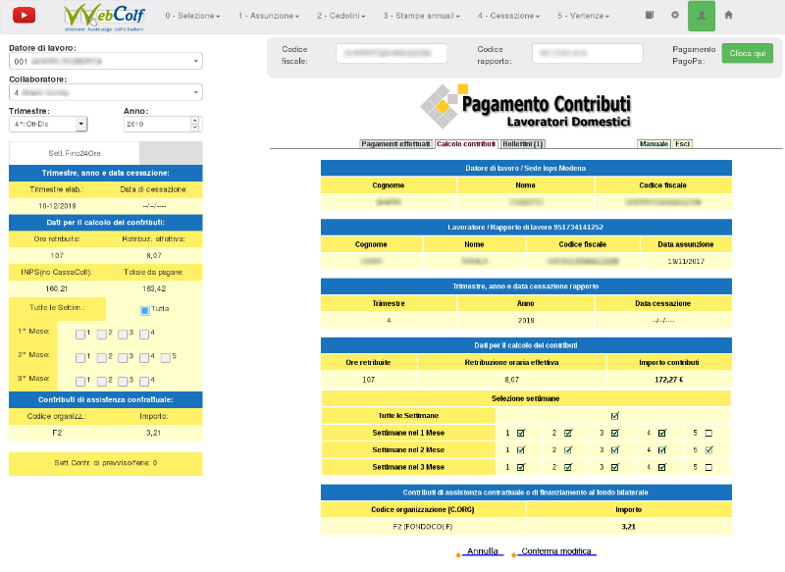
Task: Check week 5 of '2° Mese' in left panel
Action: point(166,357)
